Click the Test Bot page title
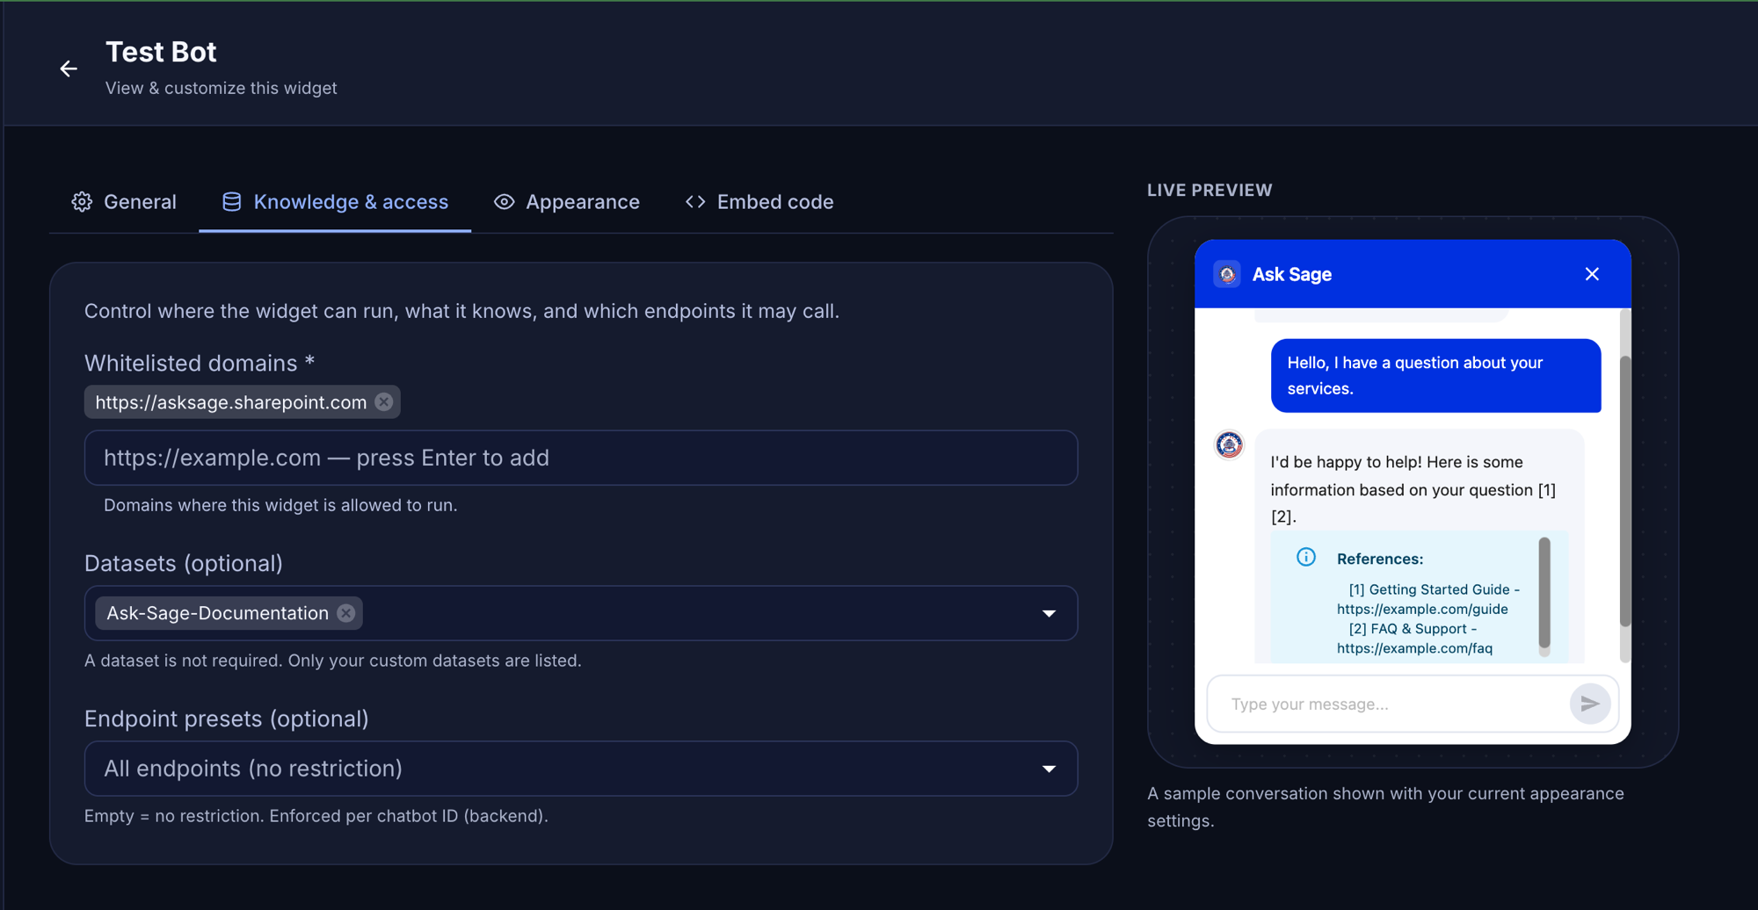The image size is (1758, 910). [161, 52]
